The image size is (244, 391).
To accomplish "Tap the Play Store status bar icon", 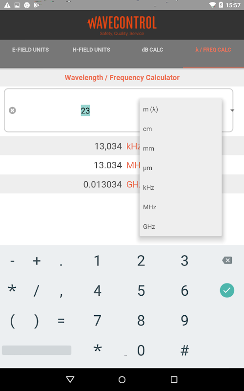I will (37, 5).
